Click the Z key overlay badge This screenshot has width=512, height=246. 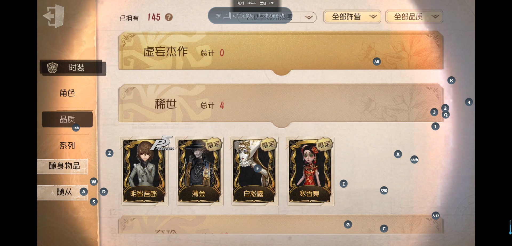(x=109, y=153)
